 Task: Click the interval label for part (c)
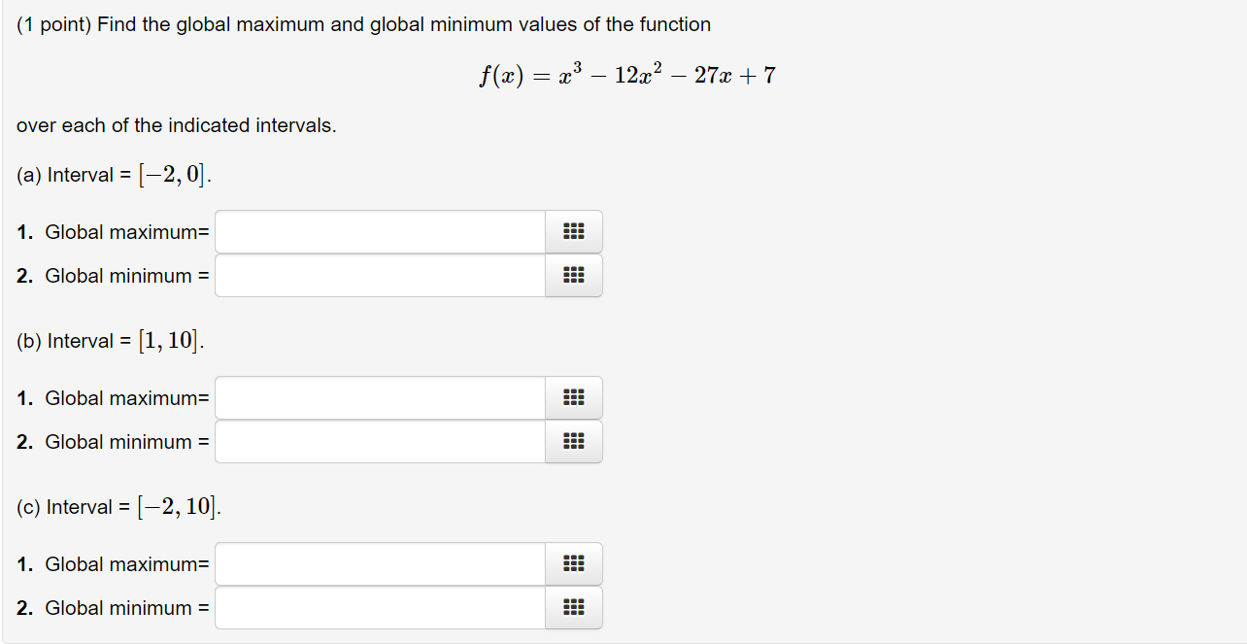point(118,506)
